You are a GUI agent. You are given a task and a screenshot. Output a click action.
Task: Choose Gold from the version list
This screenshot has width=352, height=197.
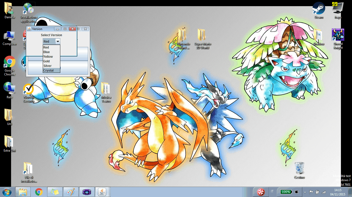[x=52, y=61]
